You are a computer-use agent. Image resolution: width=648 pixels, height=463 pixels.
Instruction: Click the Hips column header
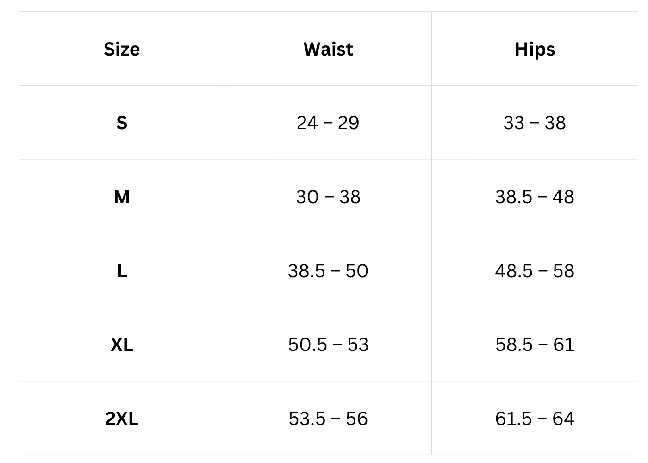pos(535,49)
